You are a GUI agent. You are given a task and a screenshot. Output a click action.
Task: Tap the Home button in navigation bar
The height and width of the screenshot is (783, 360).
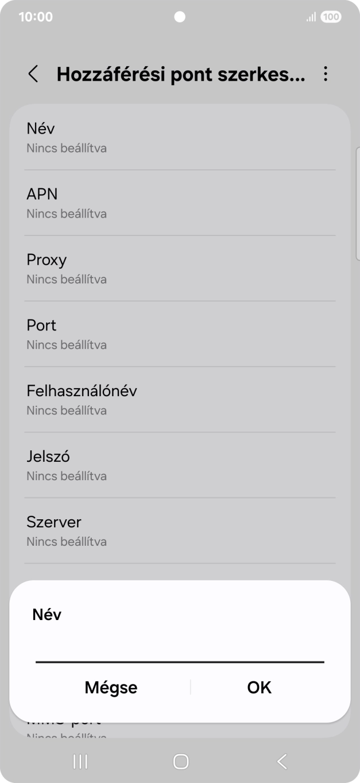point(180,761)
